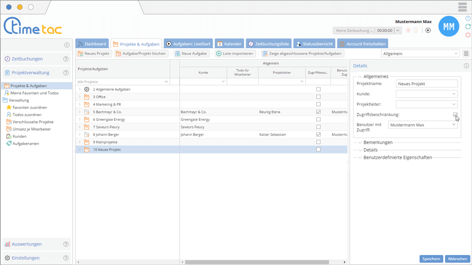Click the red logout power icon

click(x=468, y=35)
